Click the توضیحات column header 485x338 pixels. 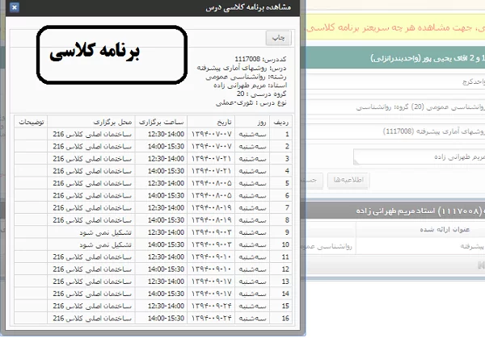click(x=31, y=123)
